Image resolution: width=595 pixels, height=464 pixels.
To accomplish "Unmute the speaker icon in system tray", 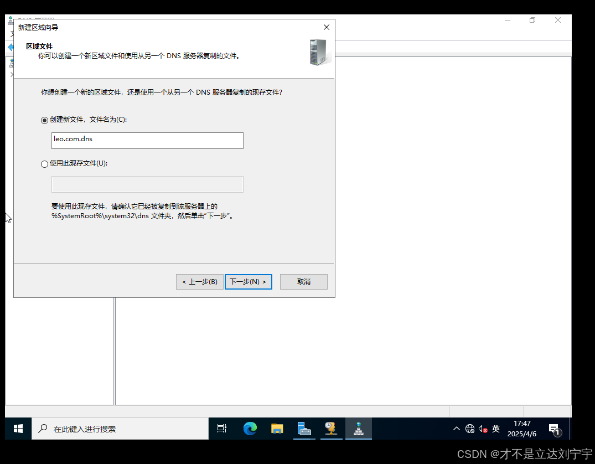I will [483, 429].
